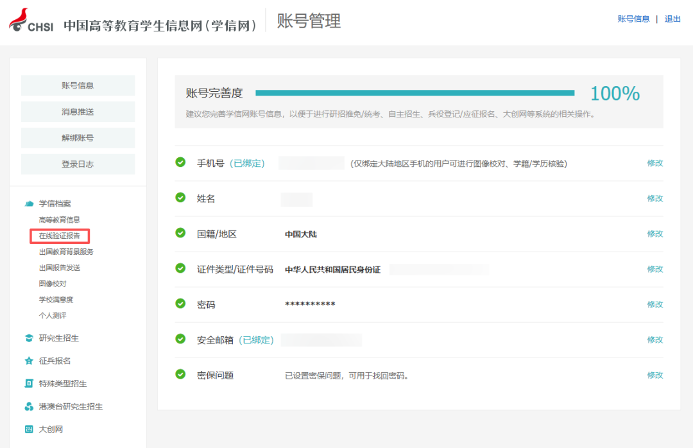Screen dimensions: 693x448
Task: Expand the 研究生招生 section
Action: 59,338
